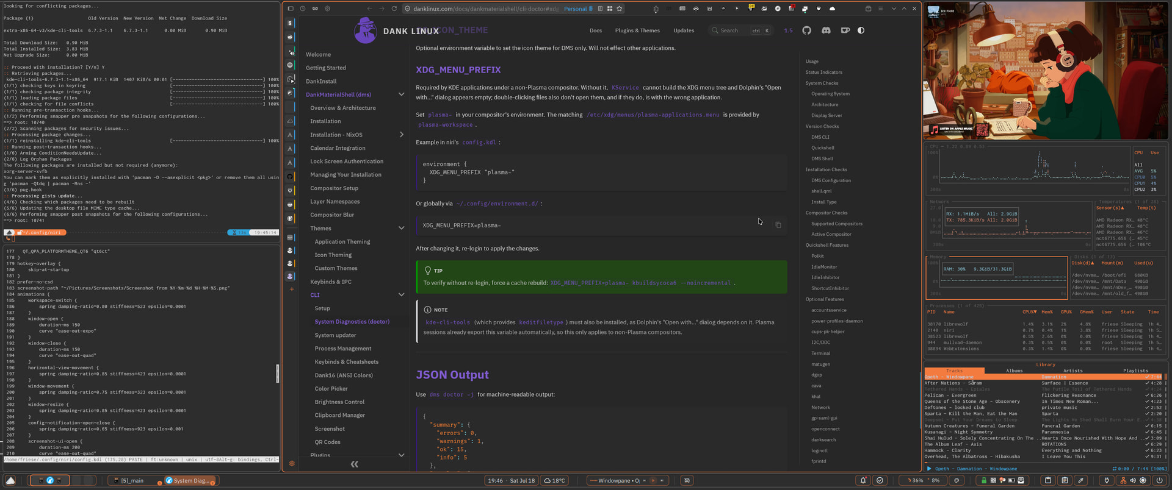Go back using the browser back arrow

pyautogui.click(x=369, y=9)
